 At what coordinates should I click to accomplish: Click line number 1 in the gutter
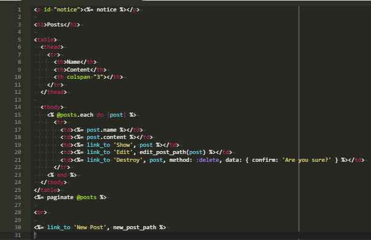point(19,10)
